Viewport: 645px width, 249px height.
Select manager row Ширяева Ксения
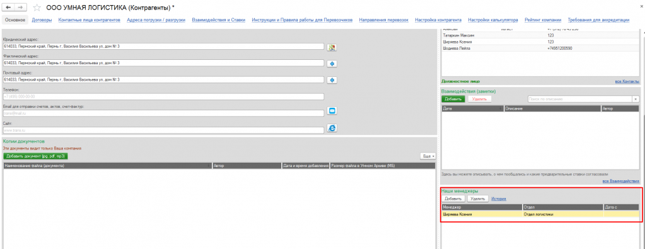[540, 214]
